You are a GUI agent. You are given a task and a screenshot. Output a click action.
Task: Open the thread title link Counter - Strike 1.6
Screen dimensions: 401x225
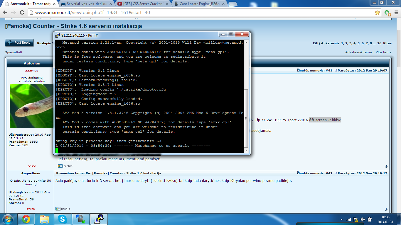click(x=73, y=26)
